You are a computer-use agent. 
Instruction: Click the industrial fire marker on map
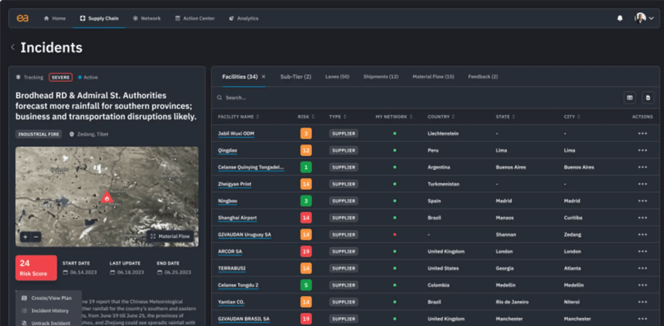[x=107, y=197]
